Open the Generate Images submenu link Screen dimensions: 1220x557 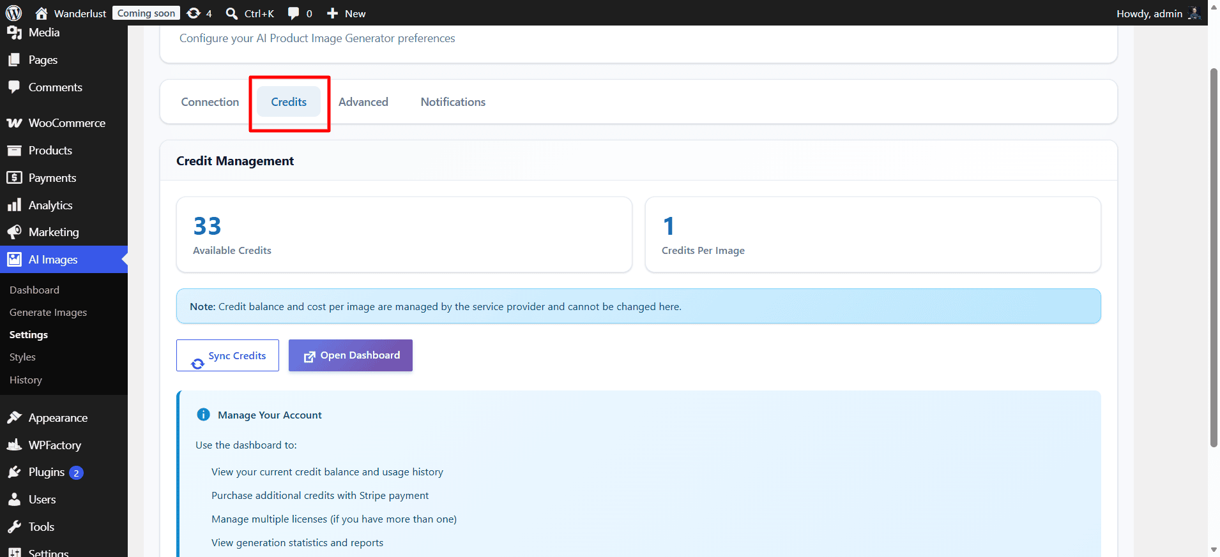pos(48,312)
